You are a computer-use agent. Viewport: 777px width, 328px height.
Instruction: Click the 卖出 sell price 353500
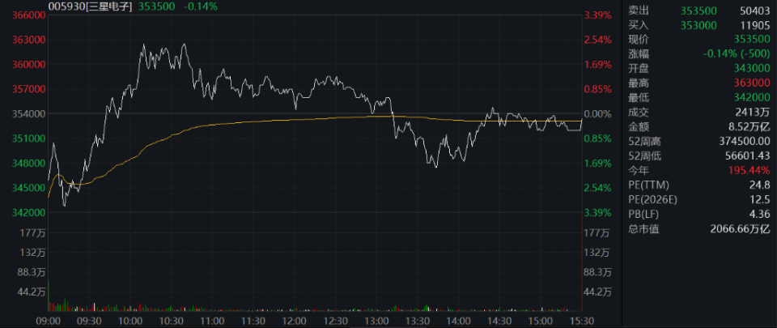[698, 10]
